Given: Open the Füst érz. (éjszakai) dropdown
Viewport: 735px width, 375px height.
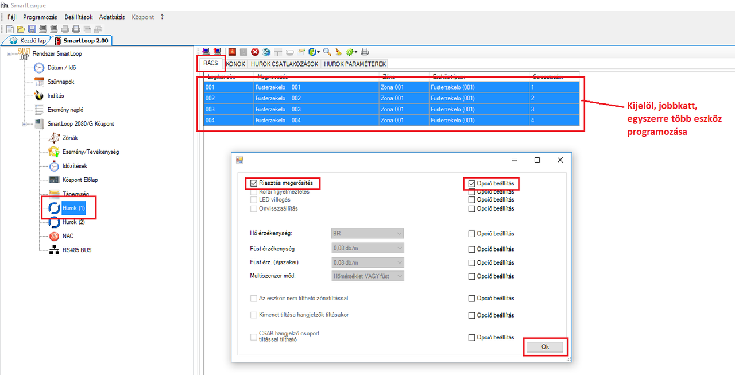Looking at the screenshot, I should tap(367, 262).
